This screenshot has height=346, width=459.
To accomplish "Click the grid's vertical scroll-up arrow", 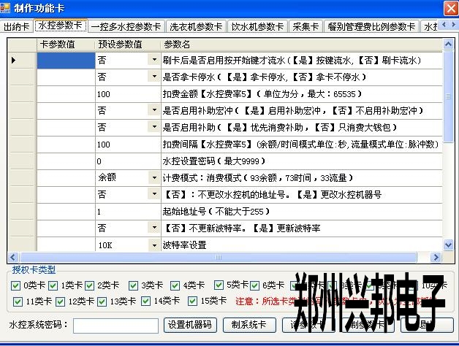I will [x=448, y=44].
